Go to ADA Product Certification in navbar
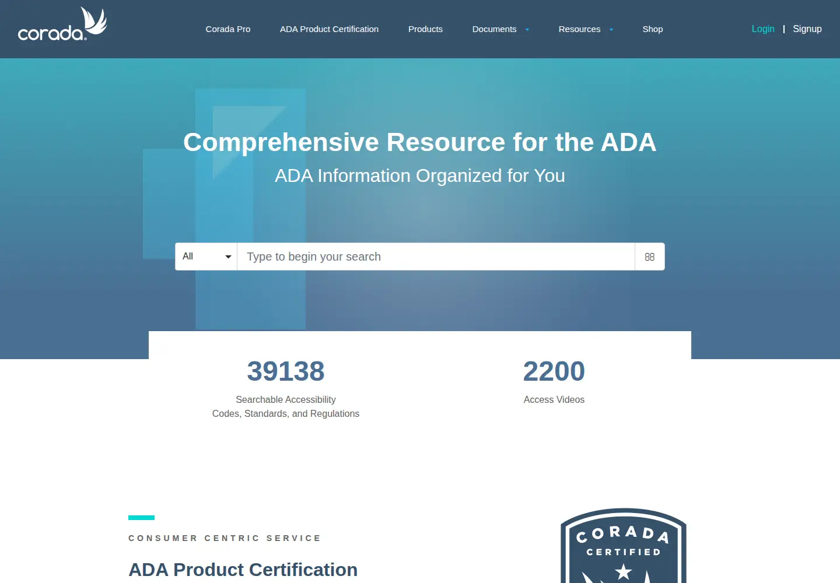This screenshot has height=583, width=840. (x=329, y=29)
